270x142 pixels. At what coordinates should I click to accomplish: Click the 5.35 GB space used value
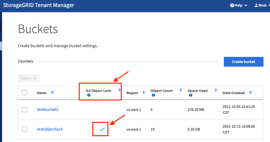pos(194,129)
